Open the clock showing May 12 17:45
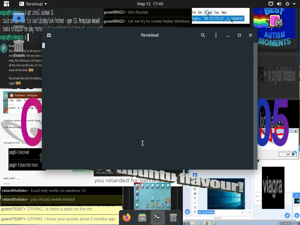 150,4
